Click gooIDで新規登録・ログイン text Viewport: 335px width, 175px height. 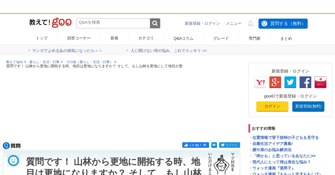[x=290, y=96]
